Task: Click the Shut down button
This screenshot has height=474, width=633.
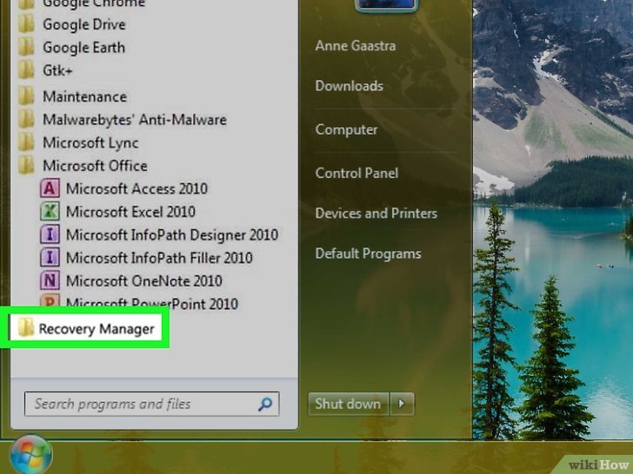Action: 348,404
